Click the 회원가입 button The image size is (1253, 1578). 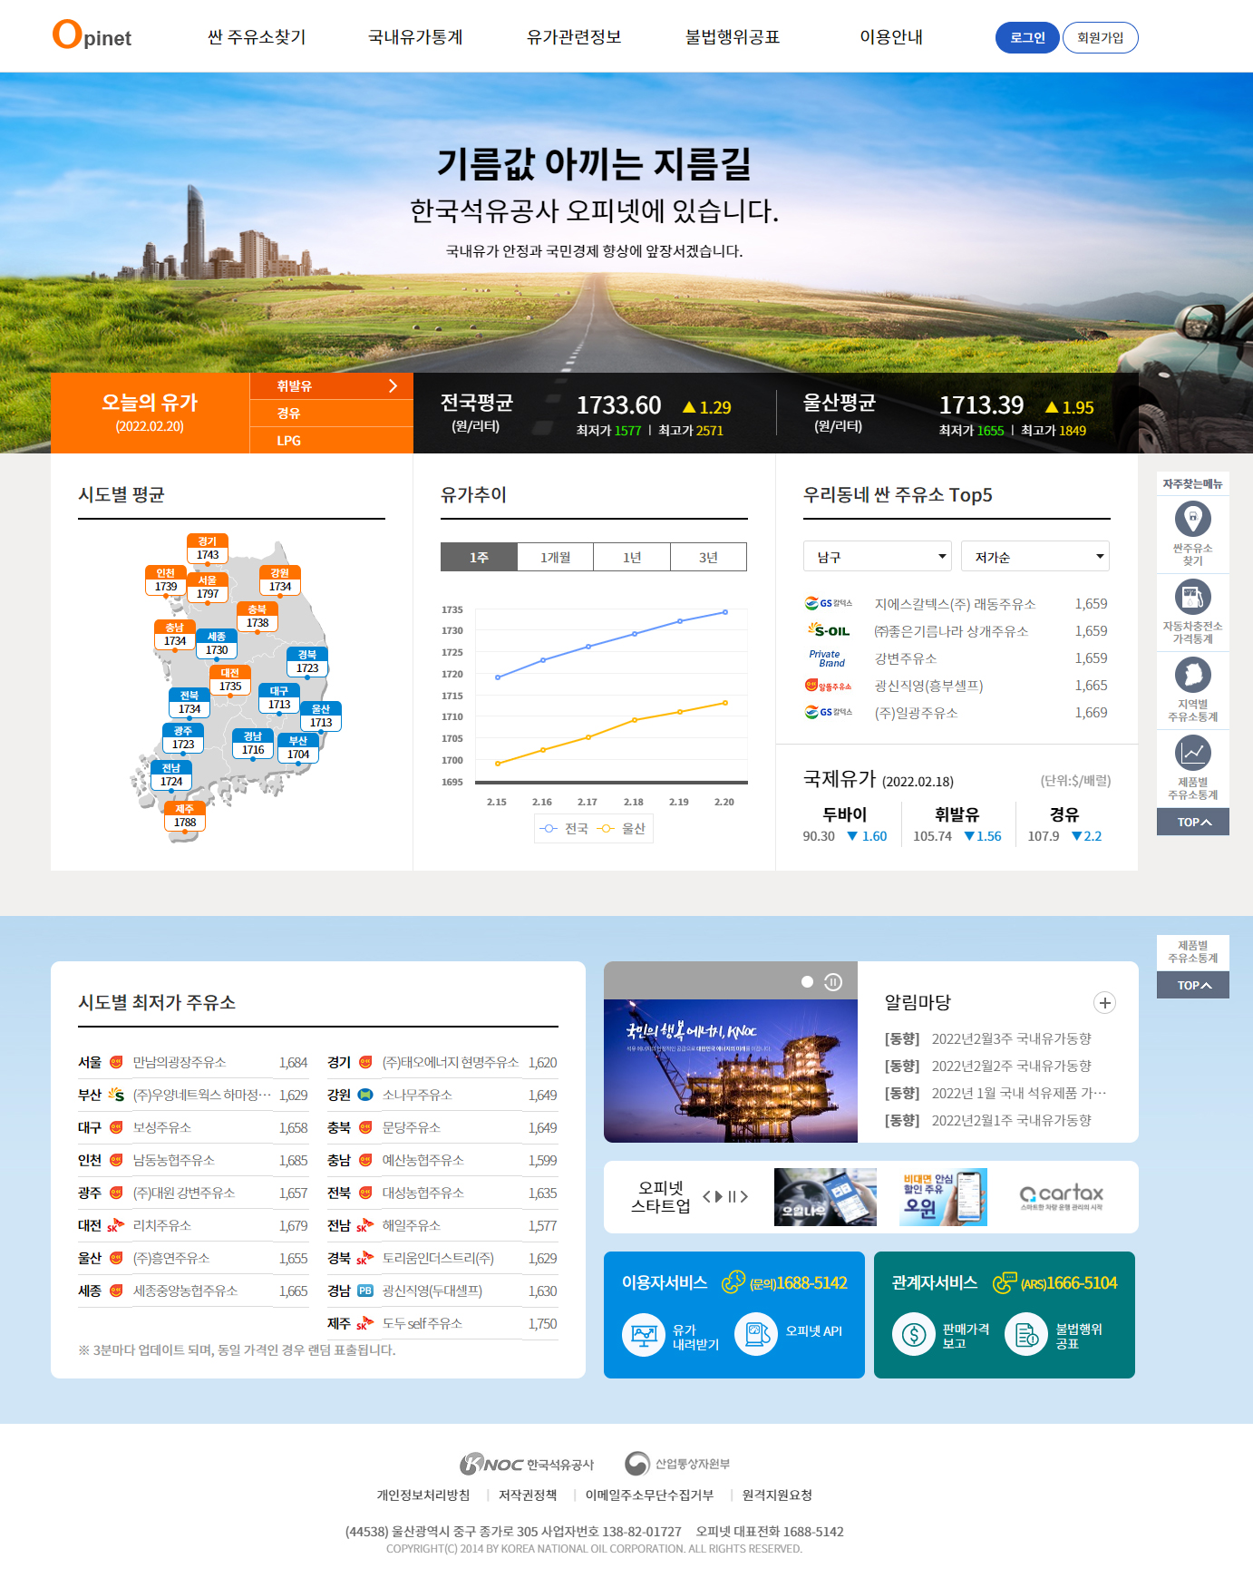[1100, 37]
